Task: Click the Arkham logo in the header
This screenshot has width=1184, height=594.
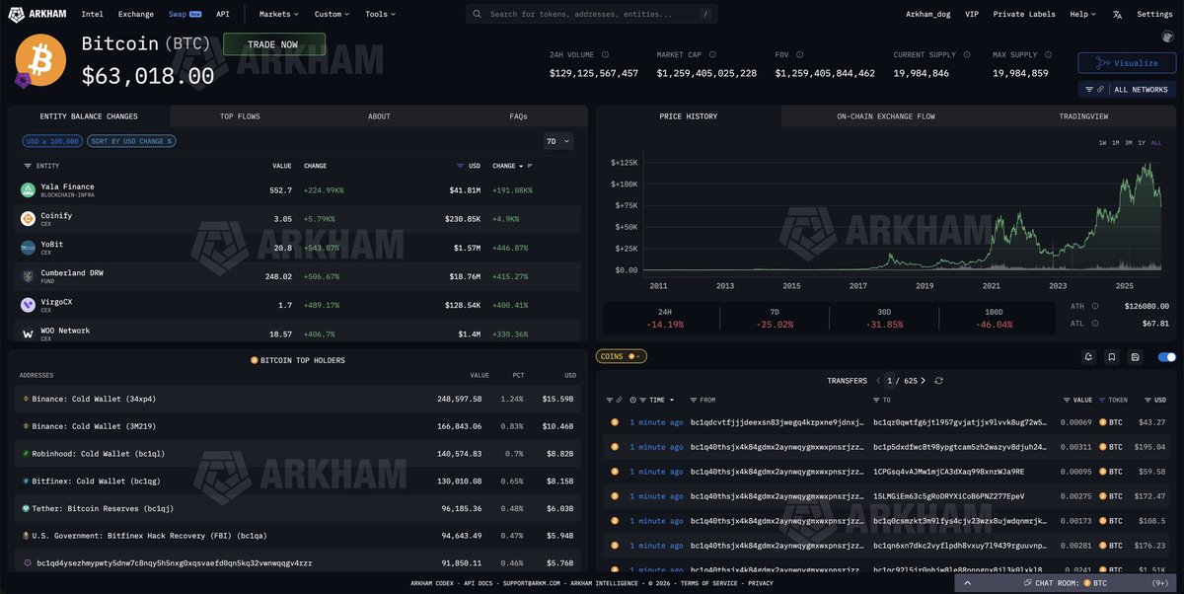Action: pos(37,14)
